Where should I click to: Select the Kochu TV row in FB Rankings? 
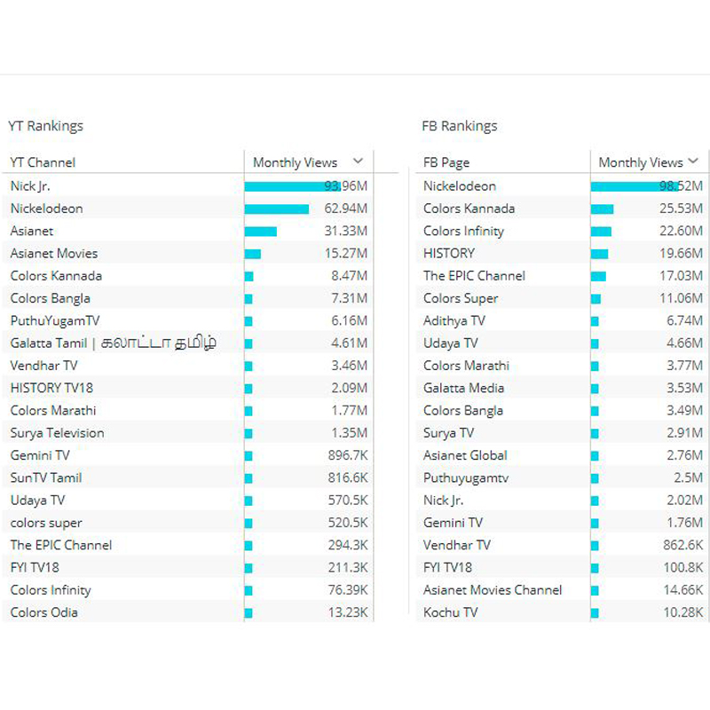pos(445,612)
